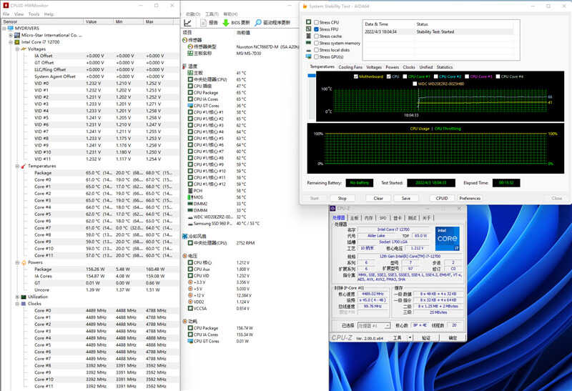The height and width of the screenshot is (391, 572).
Task: Click the fan icon beside 冷却风扇 in AIDA64
Action: tap(184, 237)
